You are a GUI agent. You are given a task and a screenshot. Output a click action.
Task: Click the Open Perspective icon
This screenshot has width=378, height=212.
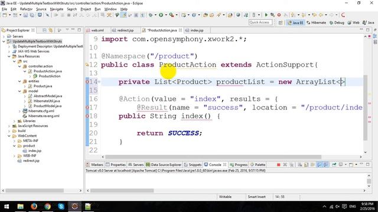(x=281, y=22)
